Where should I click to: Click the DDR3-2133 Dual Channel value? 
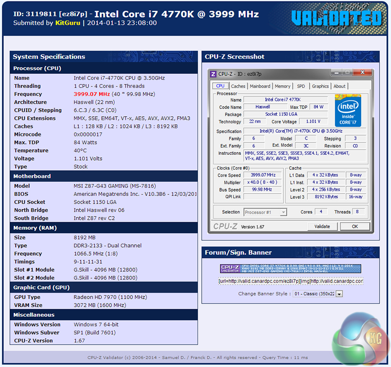108,246
